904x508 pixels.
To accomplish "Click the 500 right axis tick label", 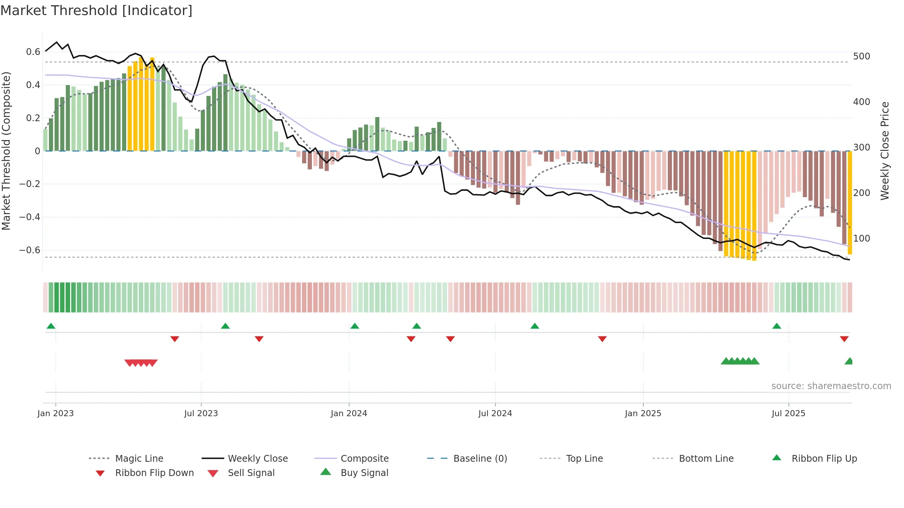I will pyautogui.click(x=862, y=56).
